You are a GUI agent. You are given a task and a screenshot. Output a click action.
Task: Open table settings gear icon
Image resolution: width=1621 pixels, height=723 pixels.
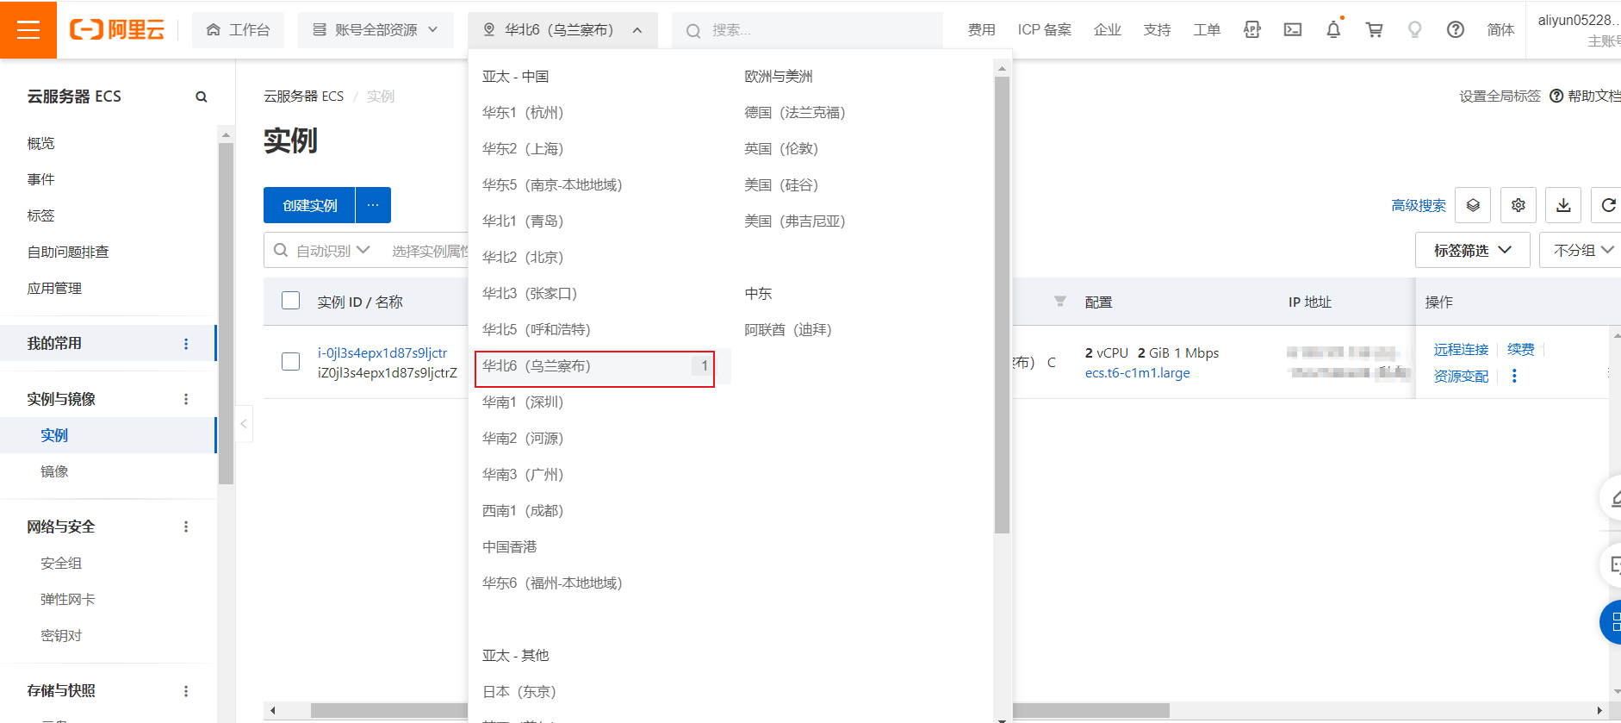click(1519, 205)
